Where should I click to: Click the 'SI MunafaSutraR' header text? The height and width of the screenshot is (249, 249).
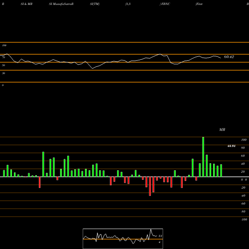[x=61, y=4]
